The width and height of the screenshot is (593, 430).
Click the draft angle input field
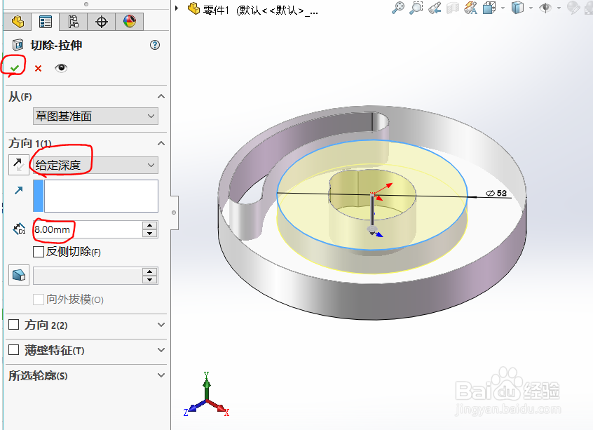pos(88,276)
